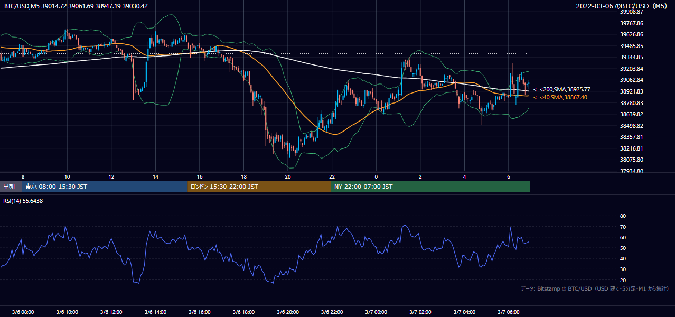The image size is (675, 317).
Task: Click the 40 SMA label 38867.40
Action: click(x=560, y=97)
